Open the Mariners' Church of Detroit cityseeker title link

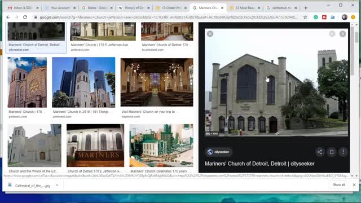point(259,164)
